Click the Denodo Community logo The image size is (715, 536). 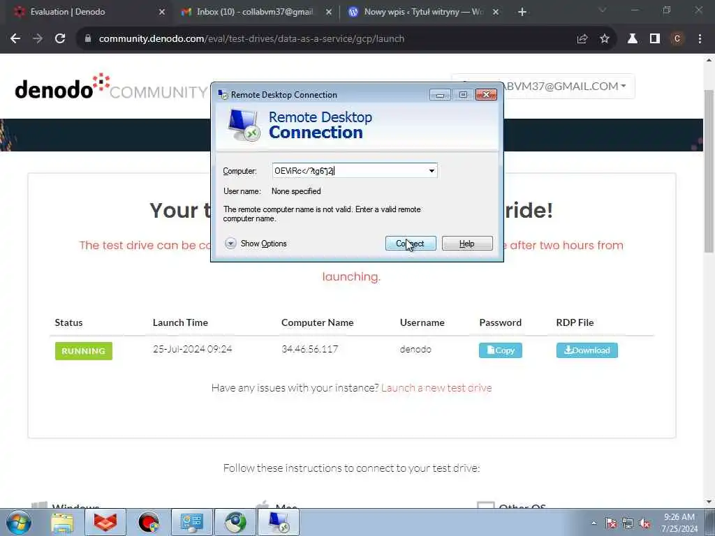coord(111,87)
